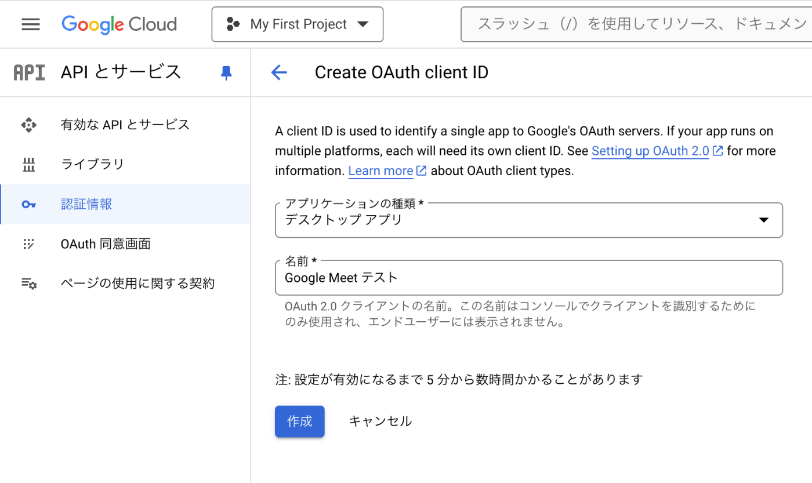Click the OAuth consent screen icon
812x483 pixels.
pyautogui.click(x=28, y=244)
